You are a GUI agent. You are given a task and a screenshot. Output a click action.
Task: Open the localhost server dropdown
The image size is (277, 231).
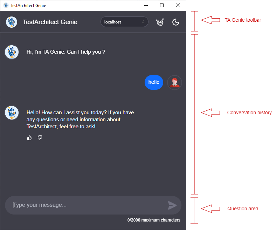(124, 22)
